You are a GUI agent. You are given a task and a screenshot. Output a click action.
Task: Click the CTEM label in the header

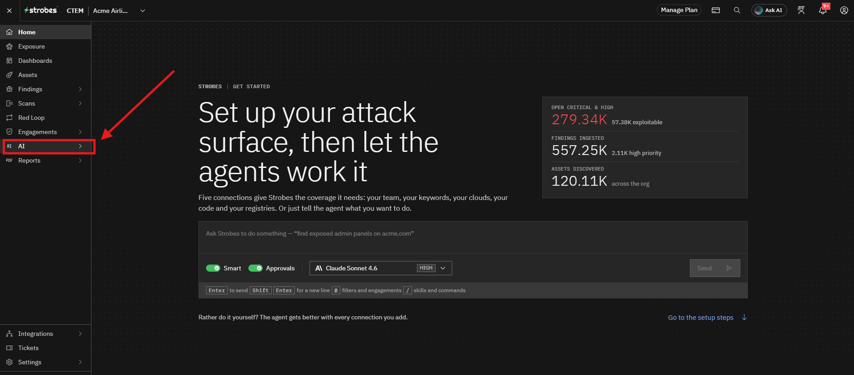[75, 11]
